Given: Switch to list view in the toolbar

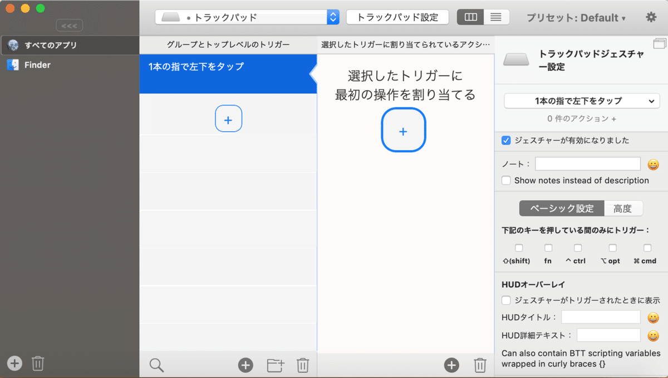Looking at the screenshot, I should point(495,17).
